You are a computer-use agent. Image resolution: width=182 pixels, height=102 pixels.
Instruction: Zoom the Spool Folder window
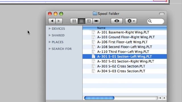[x=61, y=14]
